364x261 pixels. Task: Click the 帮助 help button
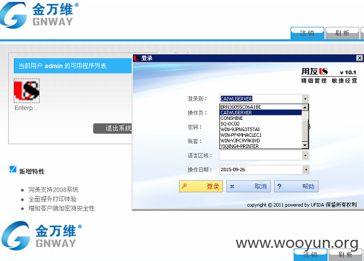296,186
